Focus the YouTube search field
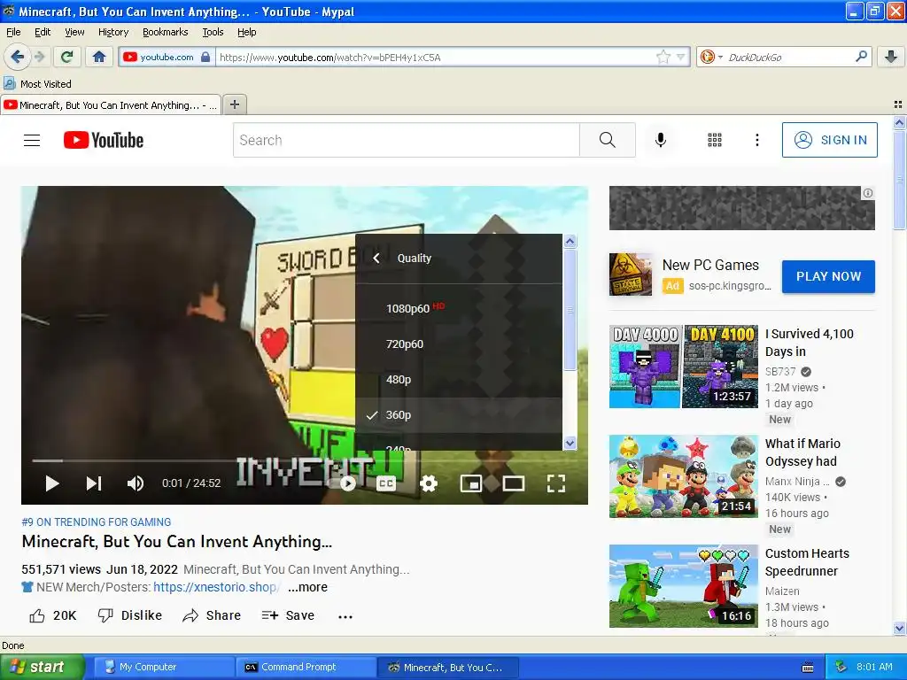The height and width of the screenshot is (680, 907). click(x=406, y=140)
